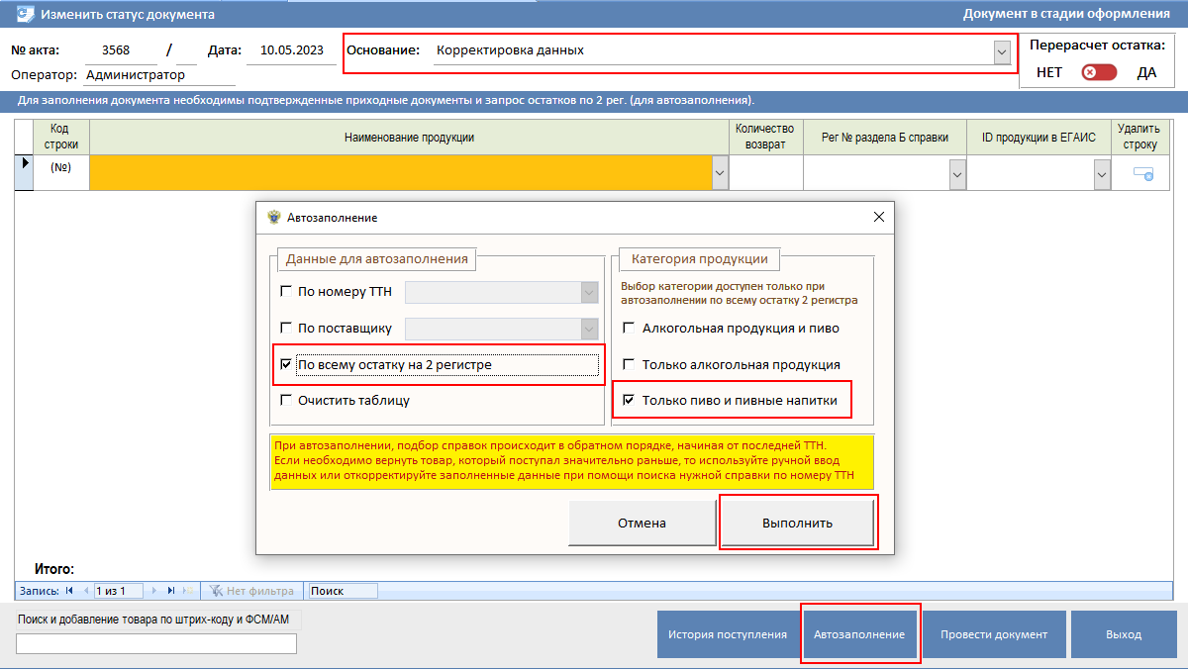Click the new record navigator icon
Viewport: 1188px width, 669px height.
coord(188,591)
